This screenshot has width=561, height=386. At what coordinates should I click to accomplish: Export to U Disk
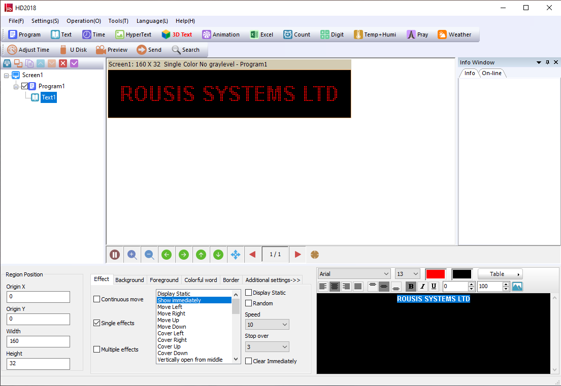point(73,50)
